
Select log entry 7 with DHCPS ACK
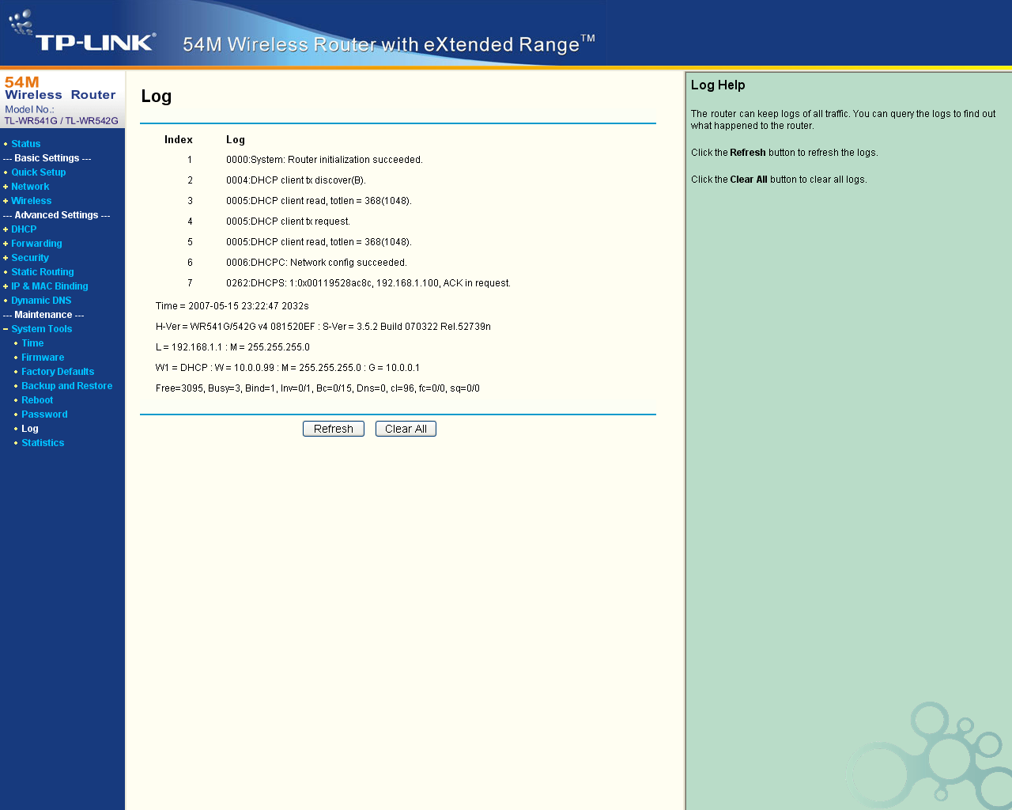point(368,283)
